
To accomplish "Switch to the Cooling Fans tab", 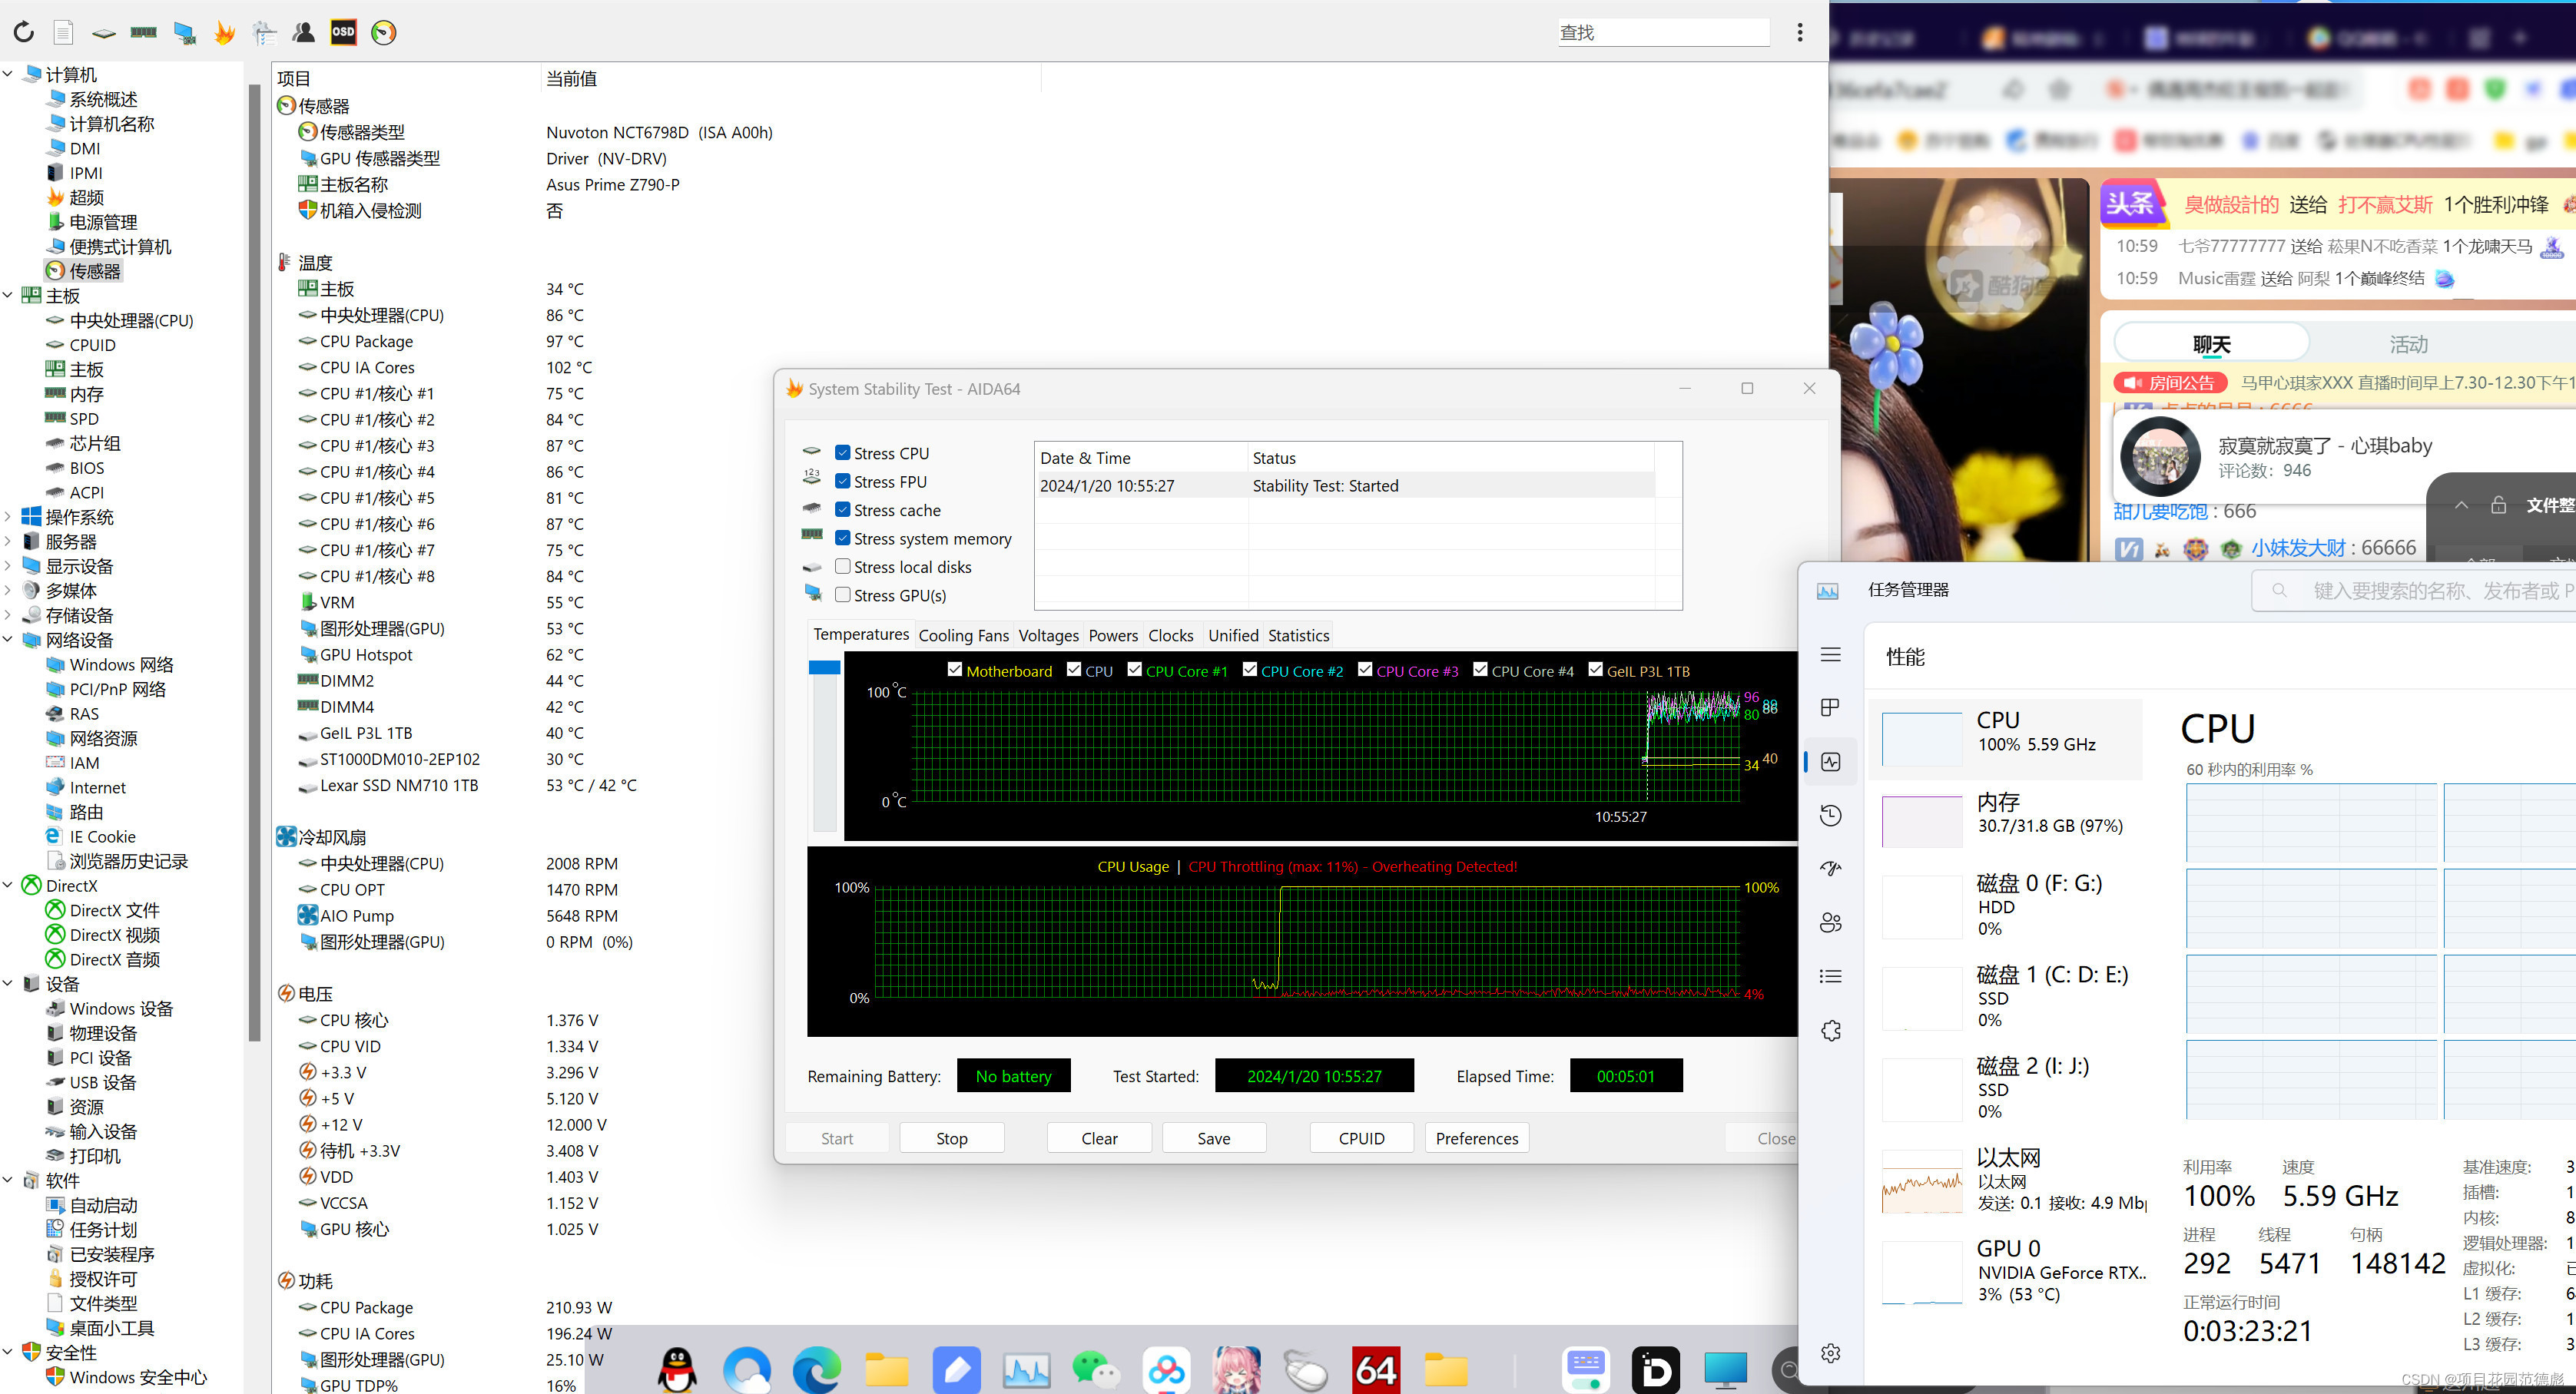I will 963,635.
